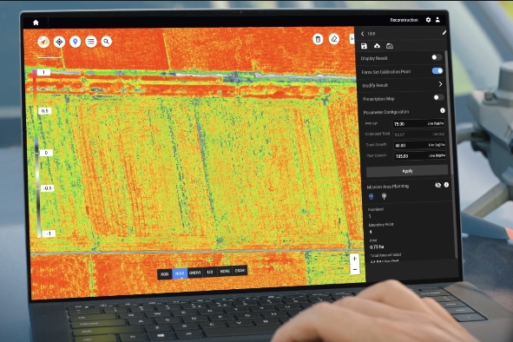The image size is (513, 342).
Task: Click the Estimated Total field
Action: tap(418, 135)
